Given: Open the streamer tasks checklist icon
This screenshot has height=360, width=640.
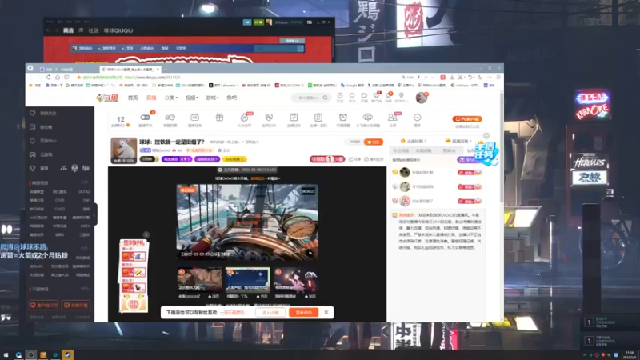Looking at the screenshot, I should click(x=294, y=118).
